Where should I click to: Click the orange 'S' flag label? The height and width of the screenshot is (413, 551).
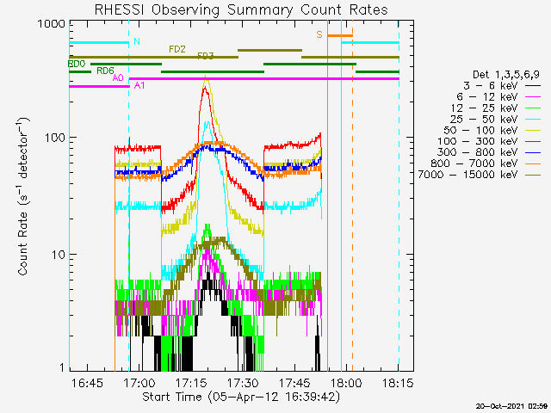pos(319,34)
